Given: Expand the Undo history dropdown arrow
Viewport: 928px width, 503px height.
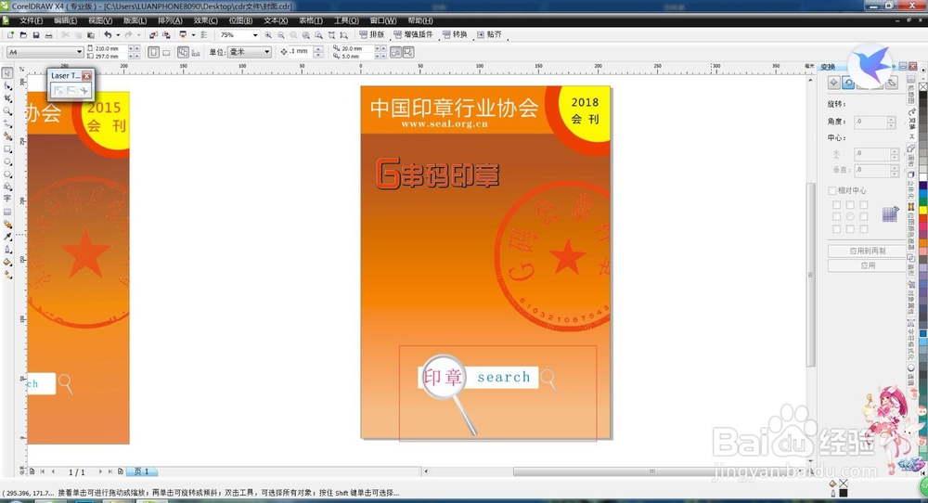Looking at the screenshot, I should (x=119, y=35).
